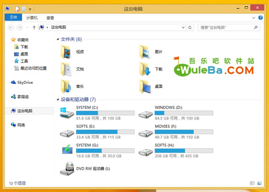Click the refresh icon beside address bar
This screenshot has width=269, height=192.
(x=190, y=27)
